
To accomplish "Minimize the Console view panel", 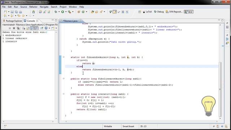I will tap(53, 20).
